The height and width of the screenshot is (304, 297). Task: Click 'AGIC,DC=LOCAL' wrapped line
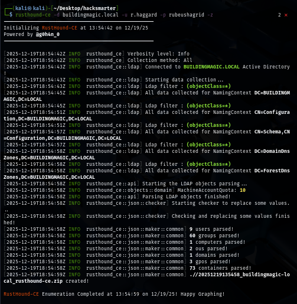click(22, 99)
